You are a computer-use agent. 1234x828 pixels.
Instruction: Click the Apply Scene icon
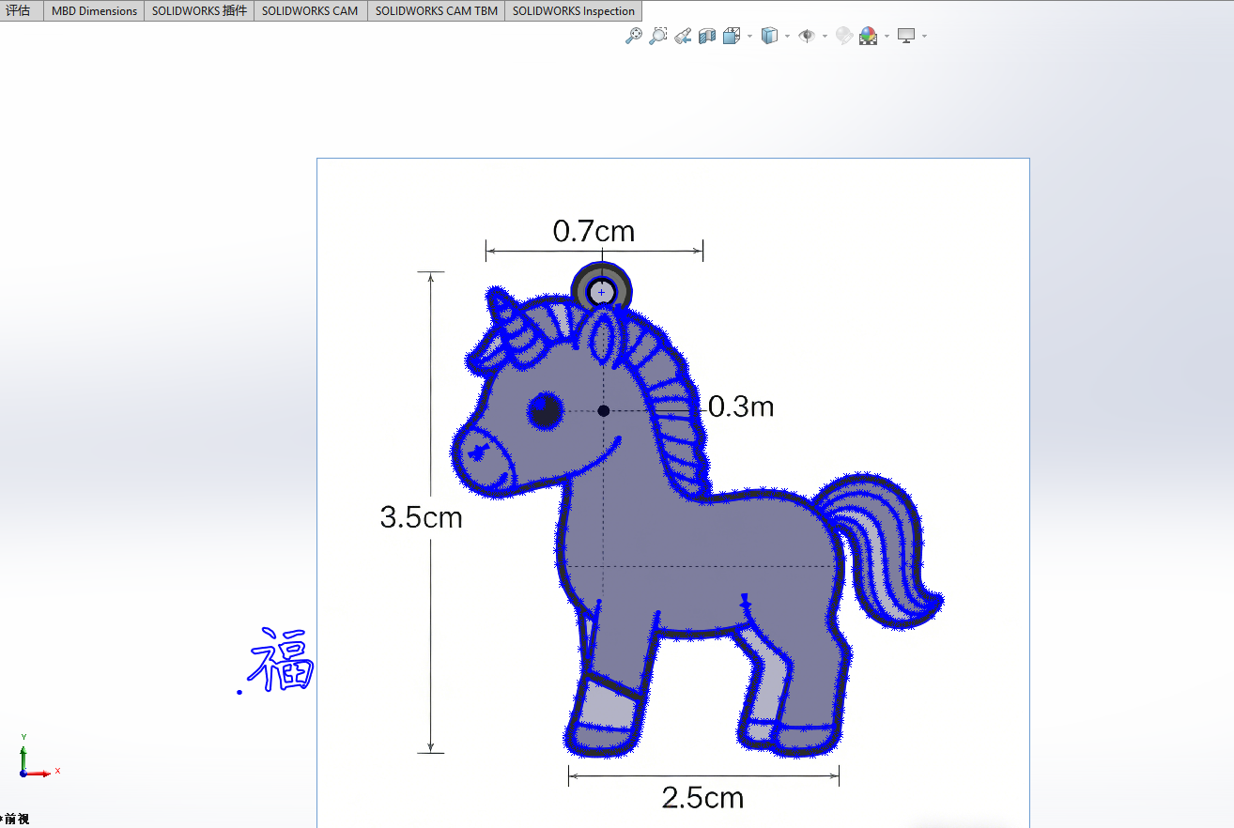869,36
